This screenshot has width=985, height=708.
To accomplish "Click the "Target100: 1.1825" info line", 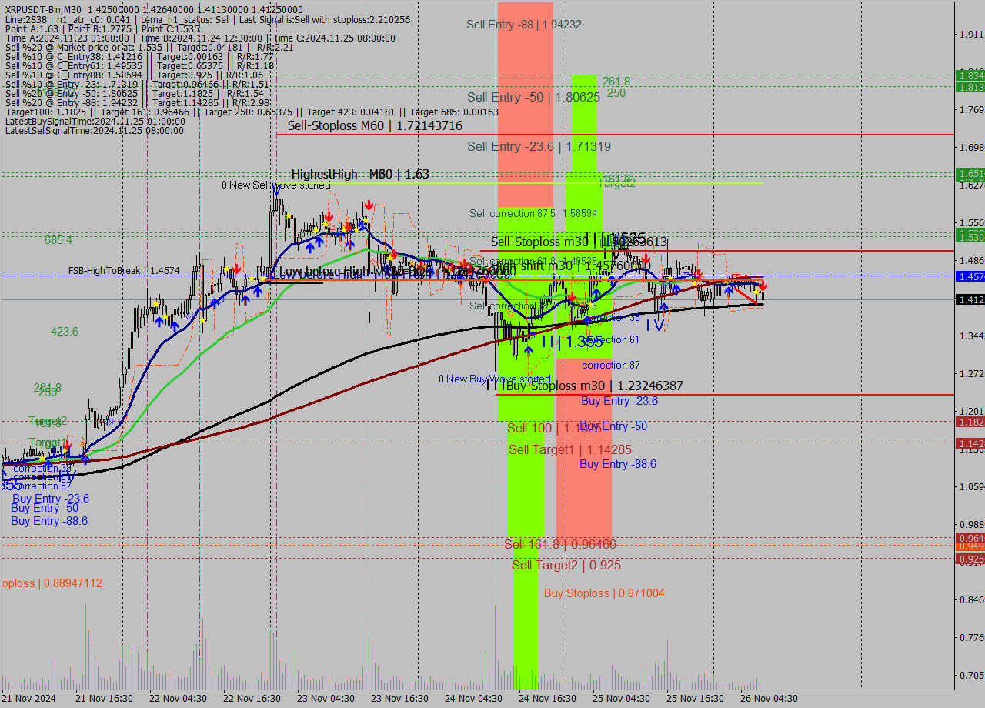I will tap(252, 112).
